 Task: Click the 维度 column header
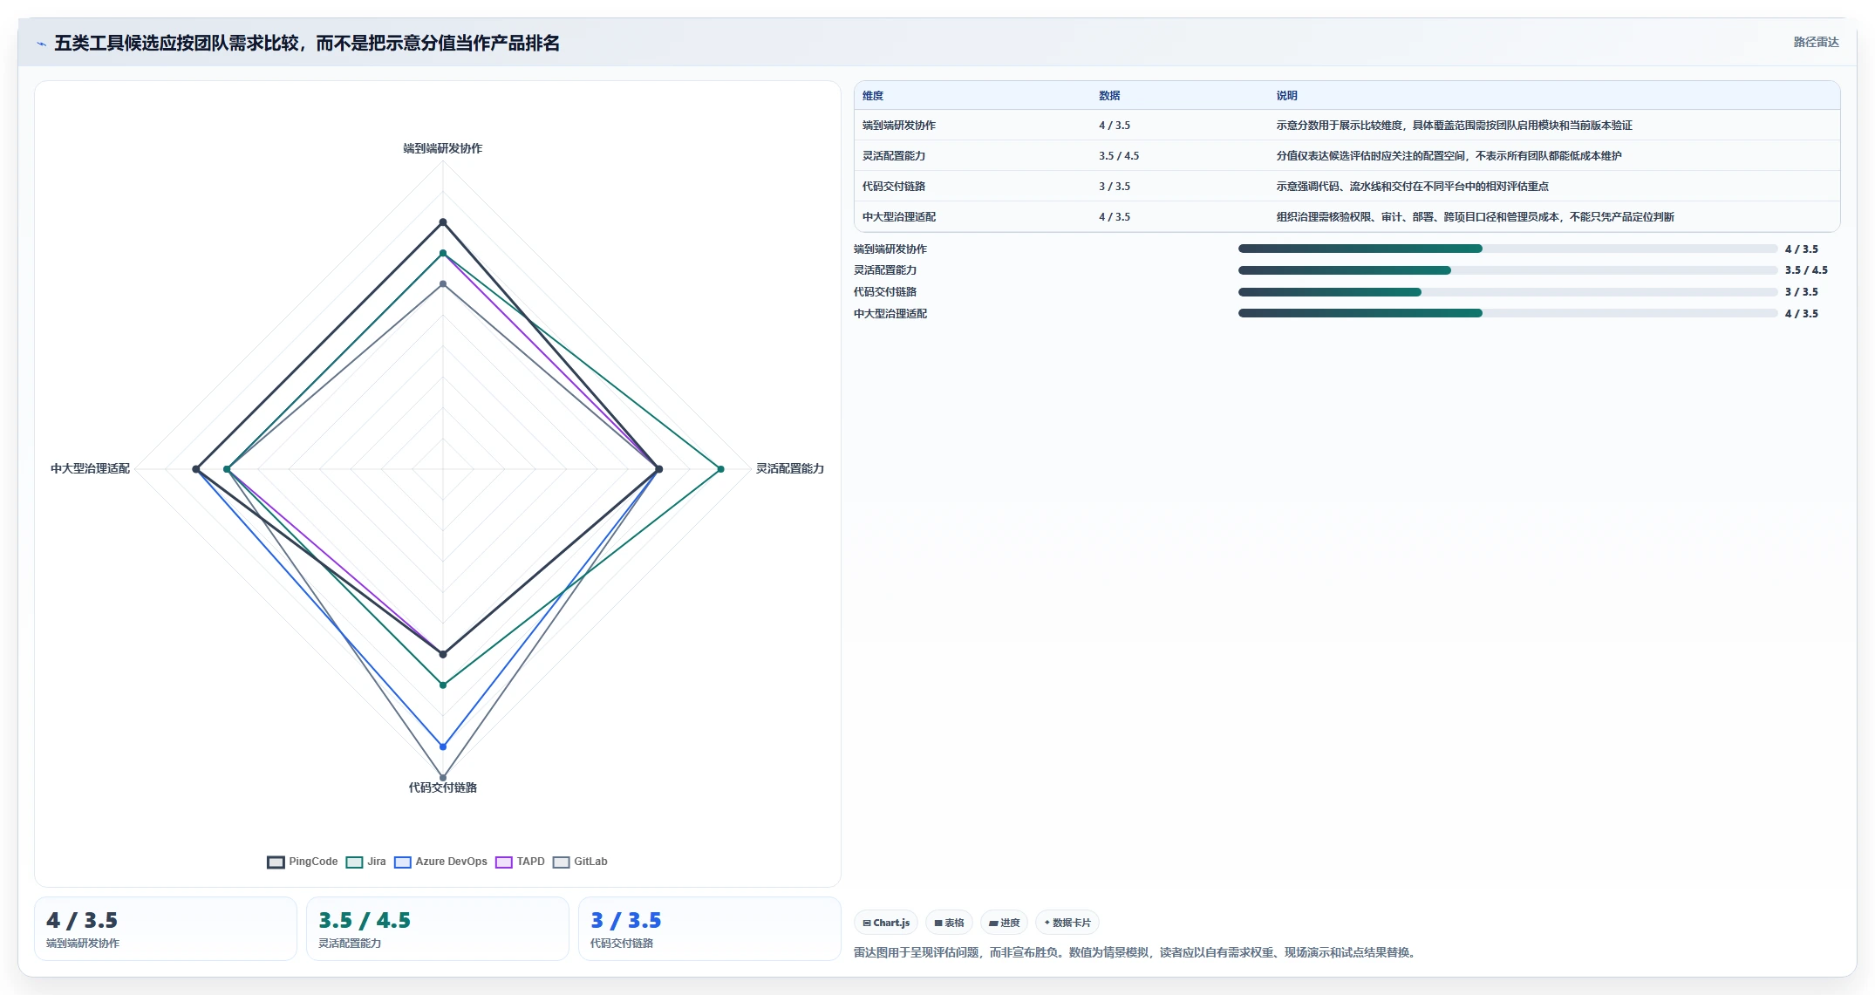[873, 96]
